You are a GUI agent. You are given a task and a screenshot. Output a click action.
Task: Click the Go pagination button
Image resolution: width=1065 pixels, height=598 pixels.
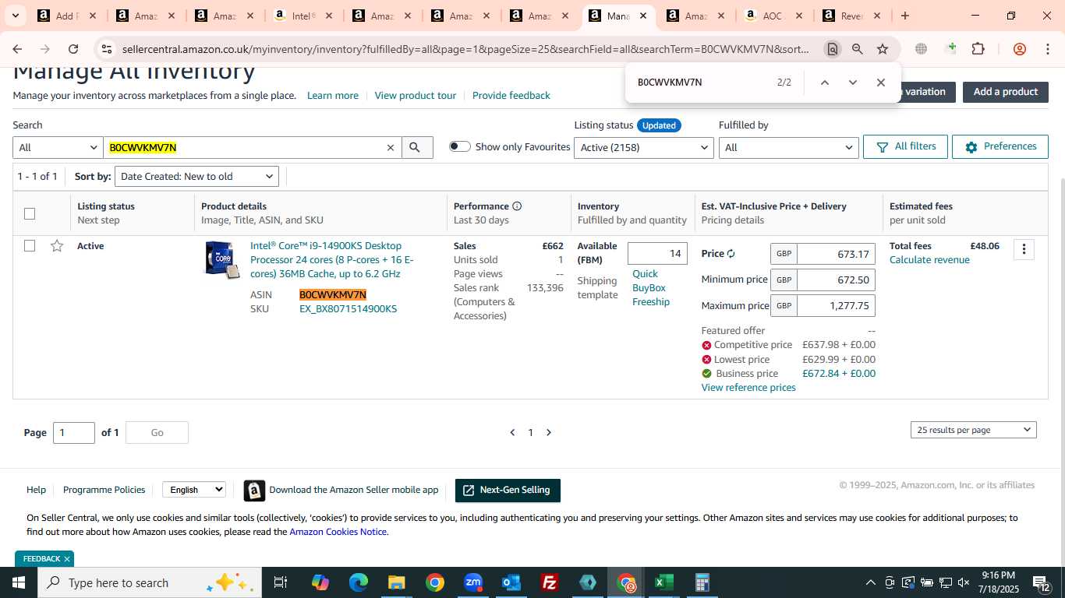[x=157, y=433]
